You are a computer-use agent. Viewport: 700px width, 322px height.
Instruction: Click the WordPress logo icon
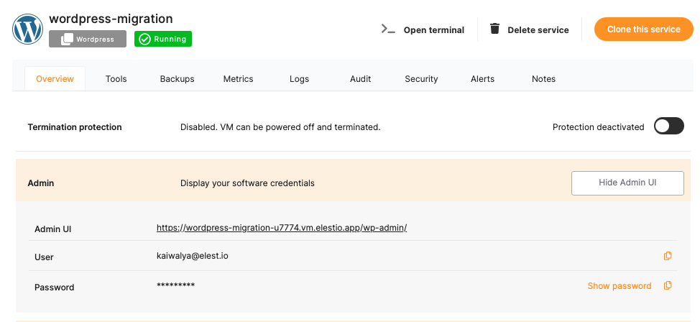29,29
